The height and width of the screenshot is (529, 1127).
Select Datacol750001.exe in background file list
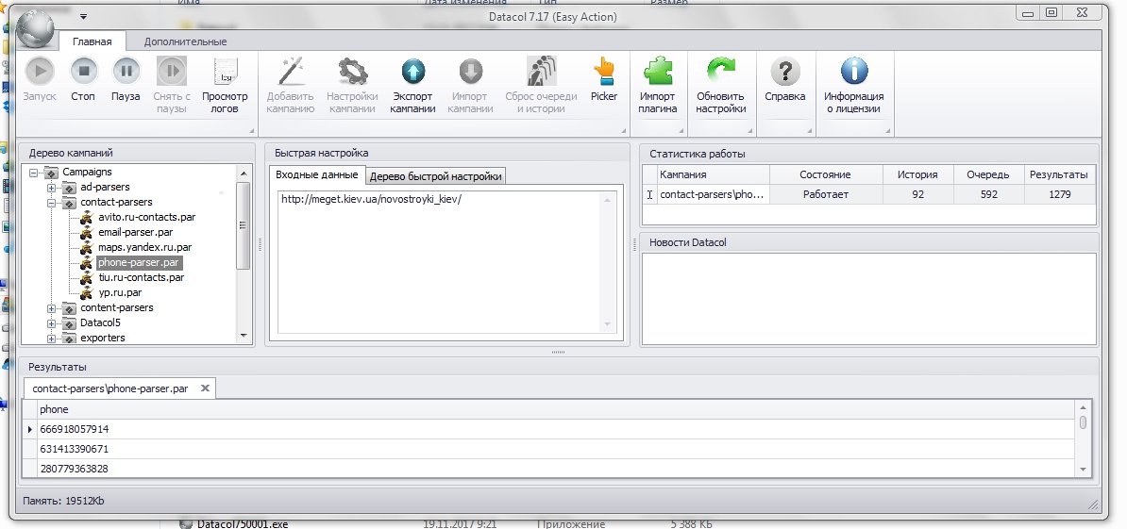pyautogui.click(x=243, y=524)
